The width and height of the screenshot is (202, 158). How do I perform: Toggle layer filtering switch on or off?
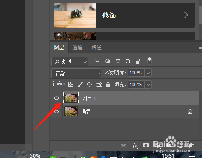pyautogui.click(x=150, y=61)
